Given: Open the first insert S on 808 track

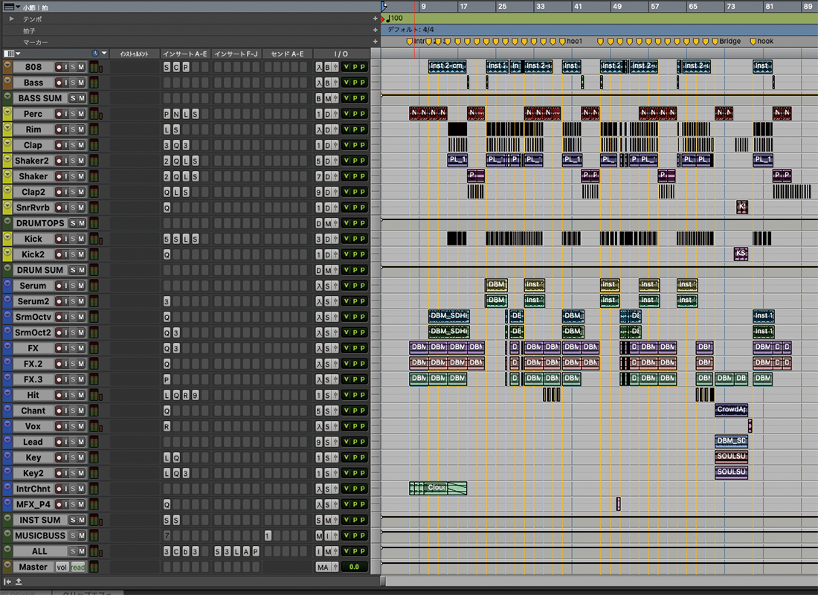Looking at the screenshot, I should tap(167, 67).
